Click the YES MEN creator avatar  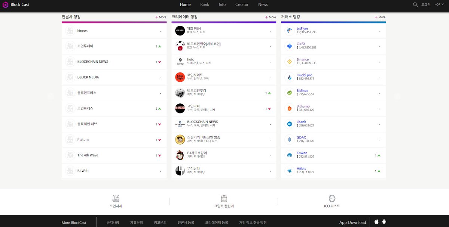tap(180, 31)
